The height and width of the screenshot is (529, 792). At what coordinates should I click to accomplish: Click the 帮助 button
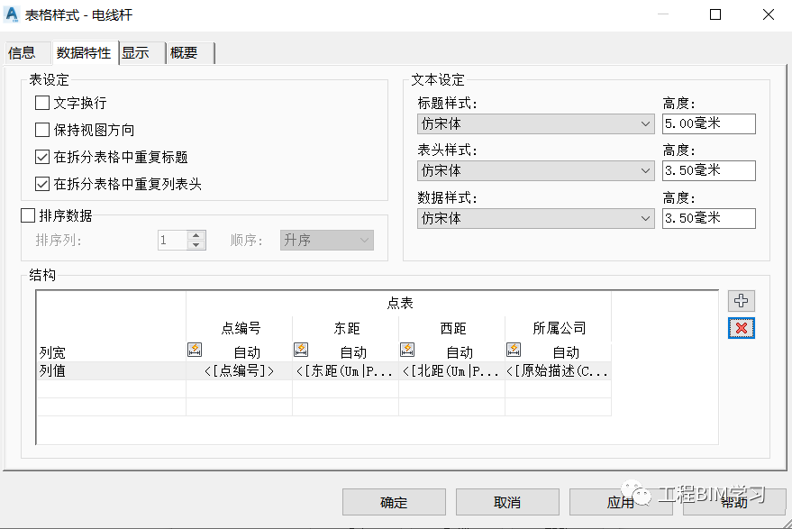(x=734, y=502)
